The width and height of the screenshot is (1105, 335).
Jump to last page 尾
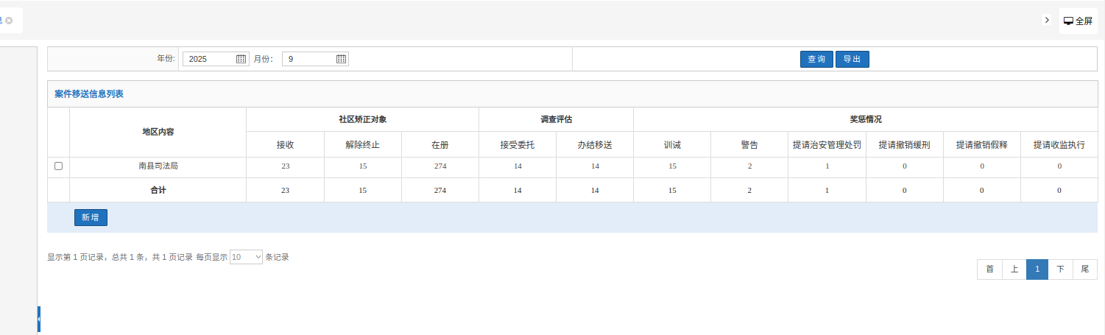click(1084, 269)
